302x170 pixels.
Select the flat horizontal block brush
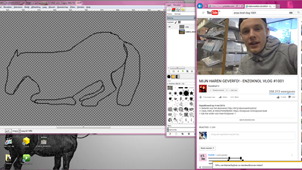181,88
